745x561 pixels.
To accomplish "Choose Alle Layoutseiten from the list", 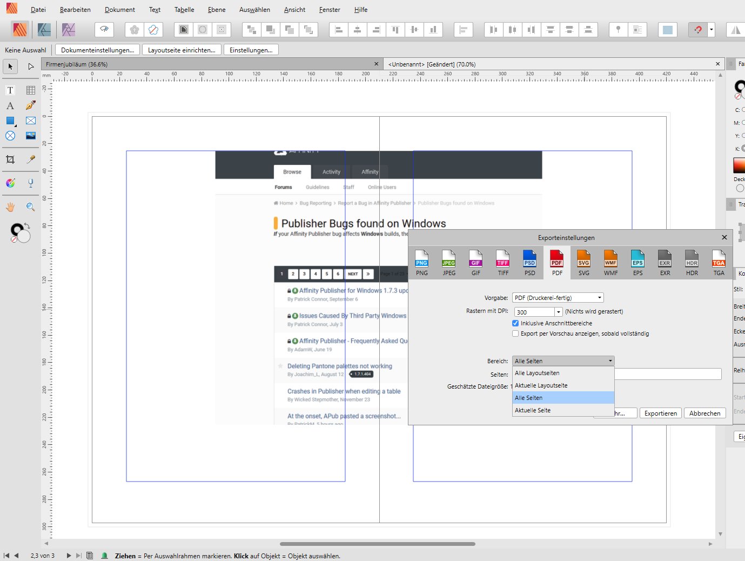I will pos(563,373).
